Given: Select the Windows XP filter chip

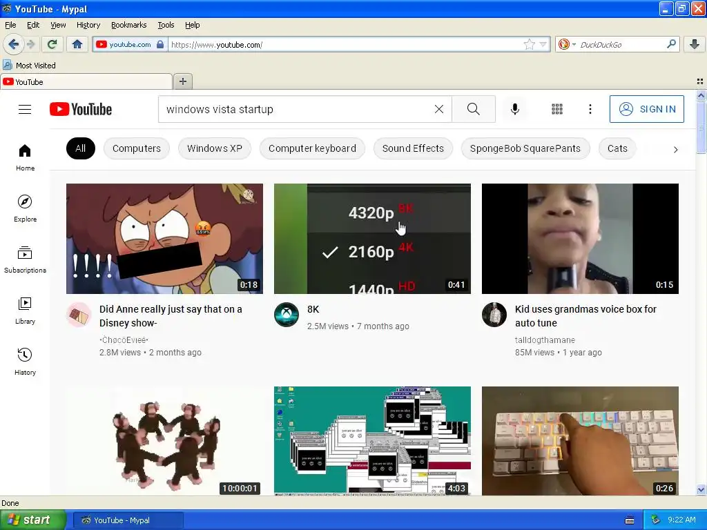Looking at the screenshot, I should pos(215,148).
